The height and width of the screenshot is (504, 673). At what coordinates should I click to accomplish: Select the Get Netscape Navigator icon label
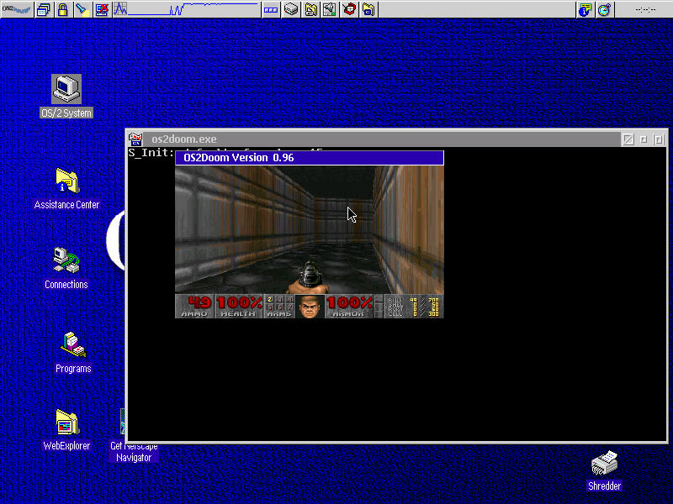pyautogui.click(x=134, y=452)
